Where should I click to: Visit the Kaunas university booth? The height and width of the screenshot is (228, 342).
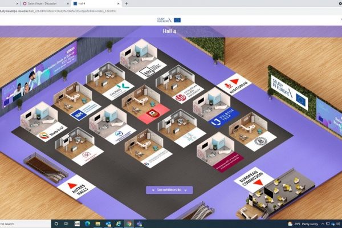(x=109, y=81)
